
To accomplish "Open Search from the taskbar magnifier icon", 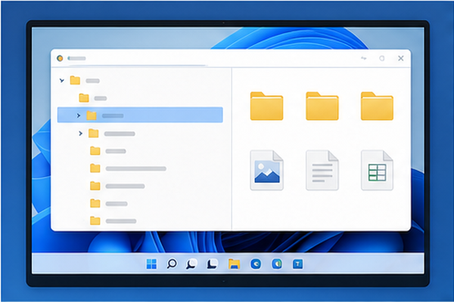I will 172,263.
